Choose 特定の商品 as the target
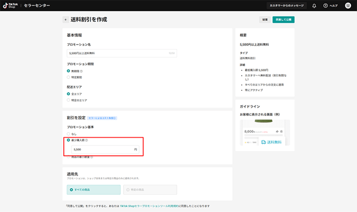 [x=150, y=190]
